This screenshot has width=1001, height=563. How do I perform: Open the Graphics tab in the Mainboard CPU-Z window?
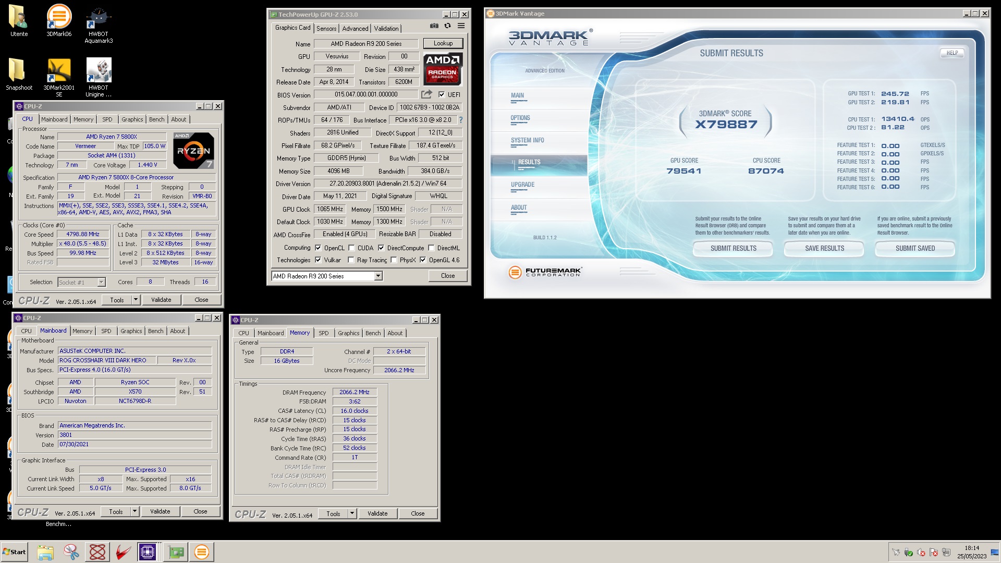point(131,331)
